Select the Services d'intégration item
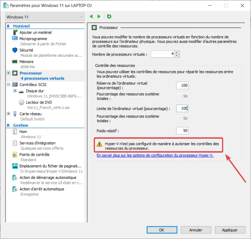Image resolution: width=251 pixels, height=239 pixels. pos(38,143)
